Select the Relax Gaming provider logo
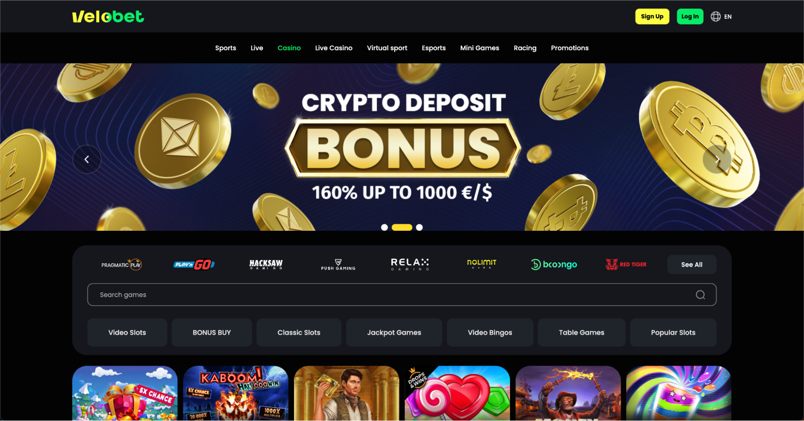Screen dimensions: 804x421 pyautogui.click(x=410, y=264)
